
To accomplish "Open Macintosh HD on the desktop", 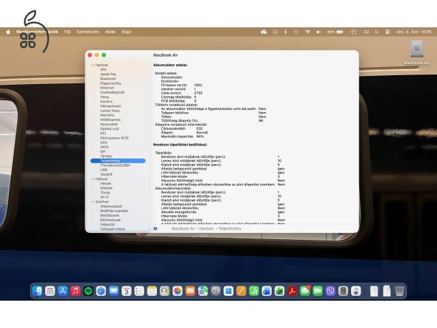I will point(417,53).
